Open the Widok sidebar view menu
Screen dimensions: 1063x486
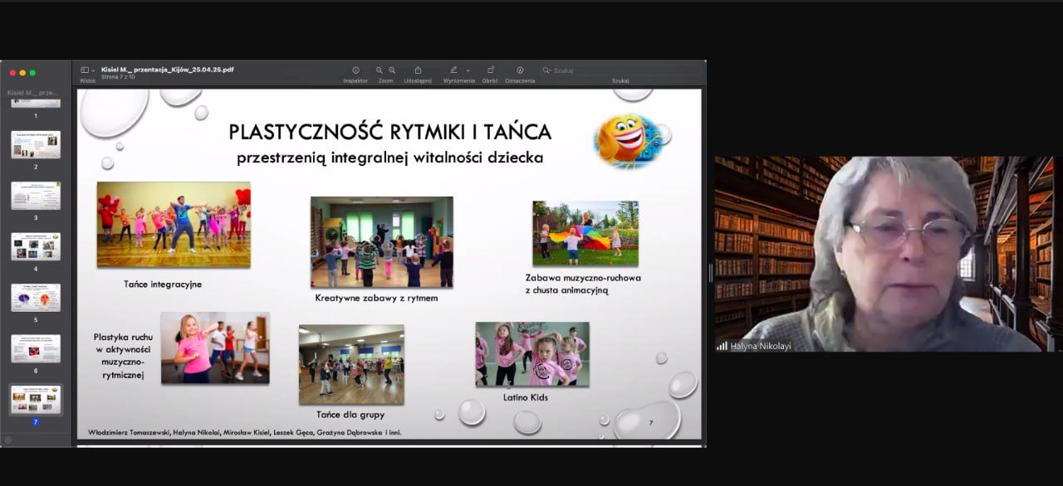(87, 70)
